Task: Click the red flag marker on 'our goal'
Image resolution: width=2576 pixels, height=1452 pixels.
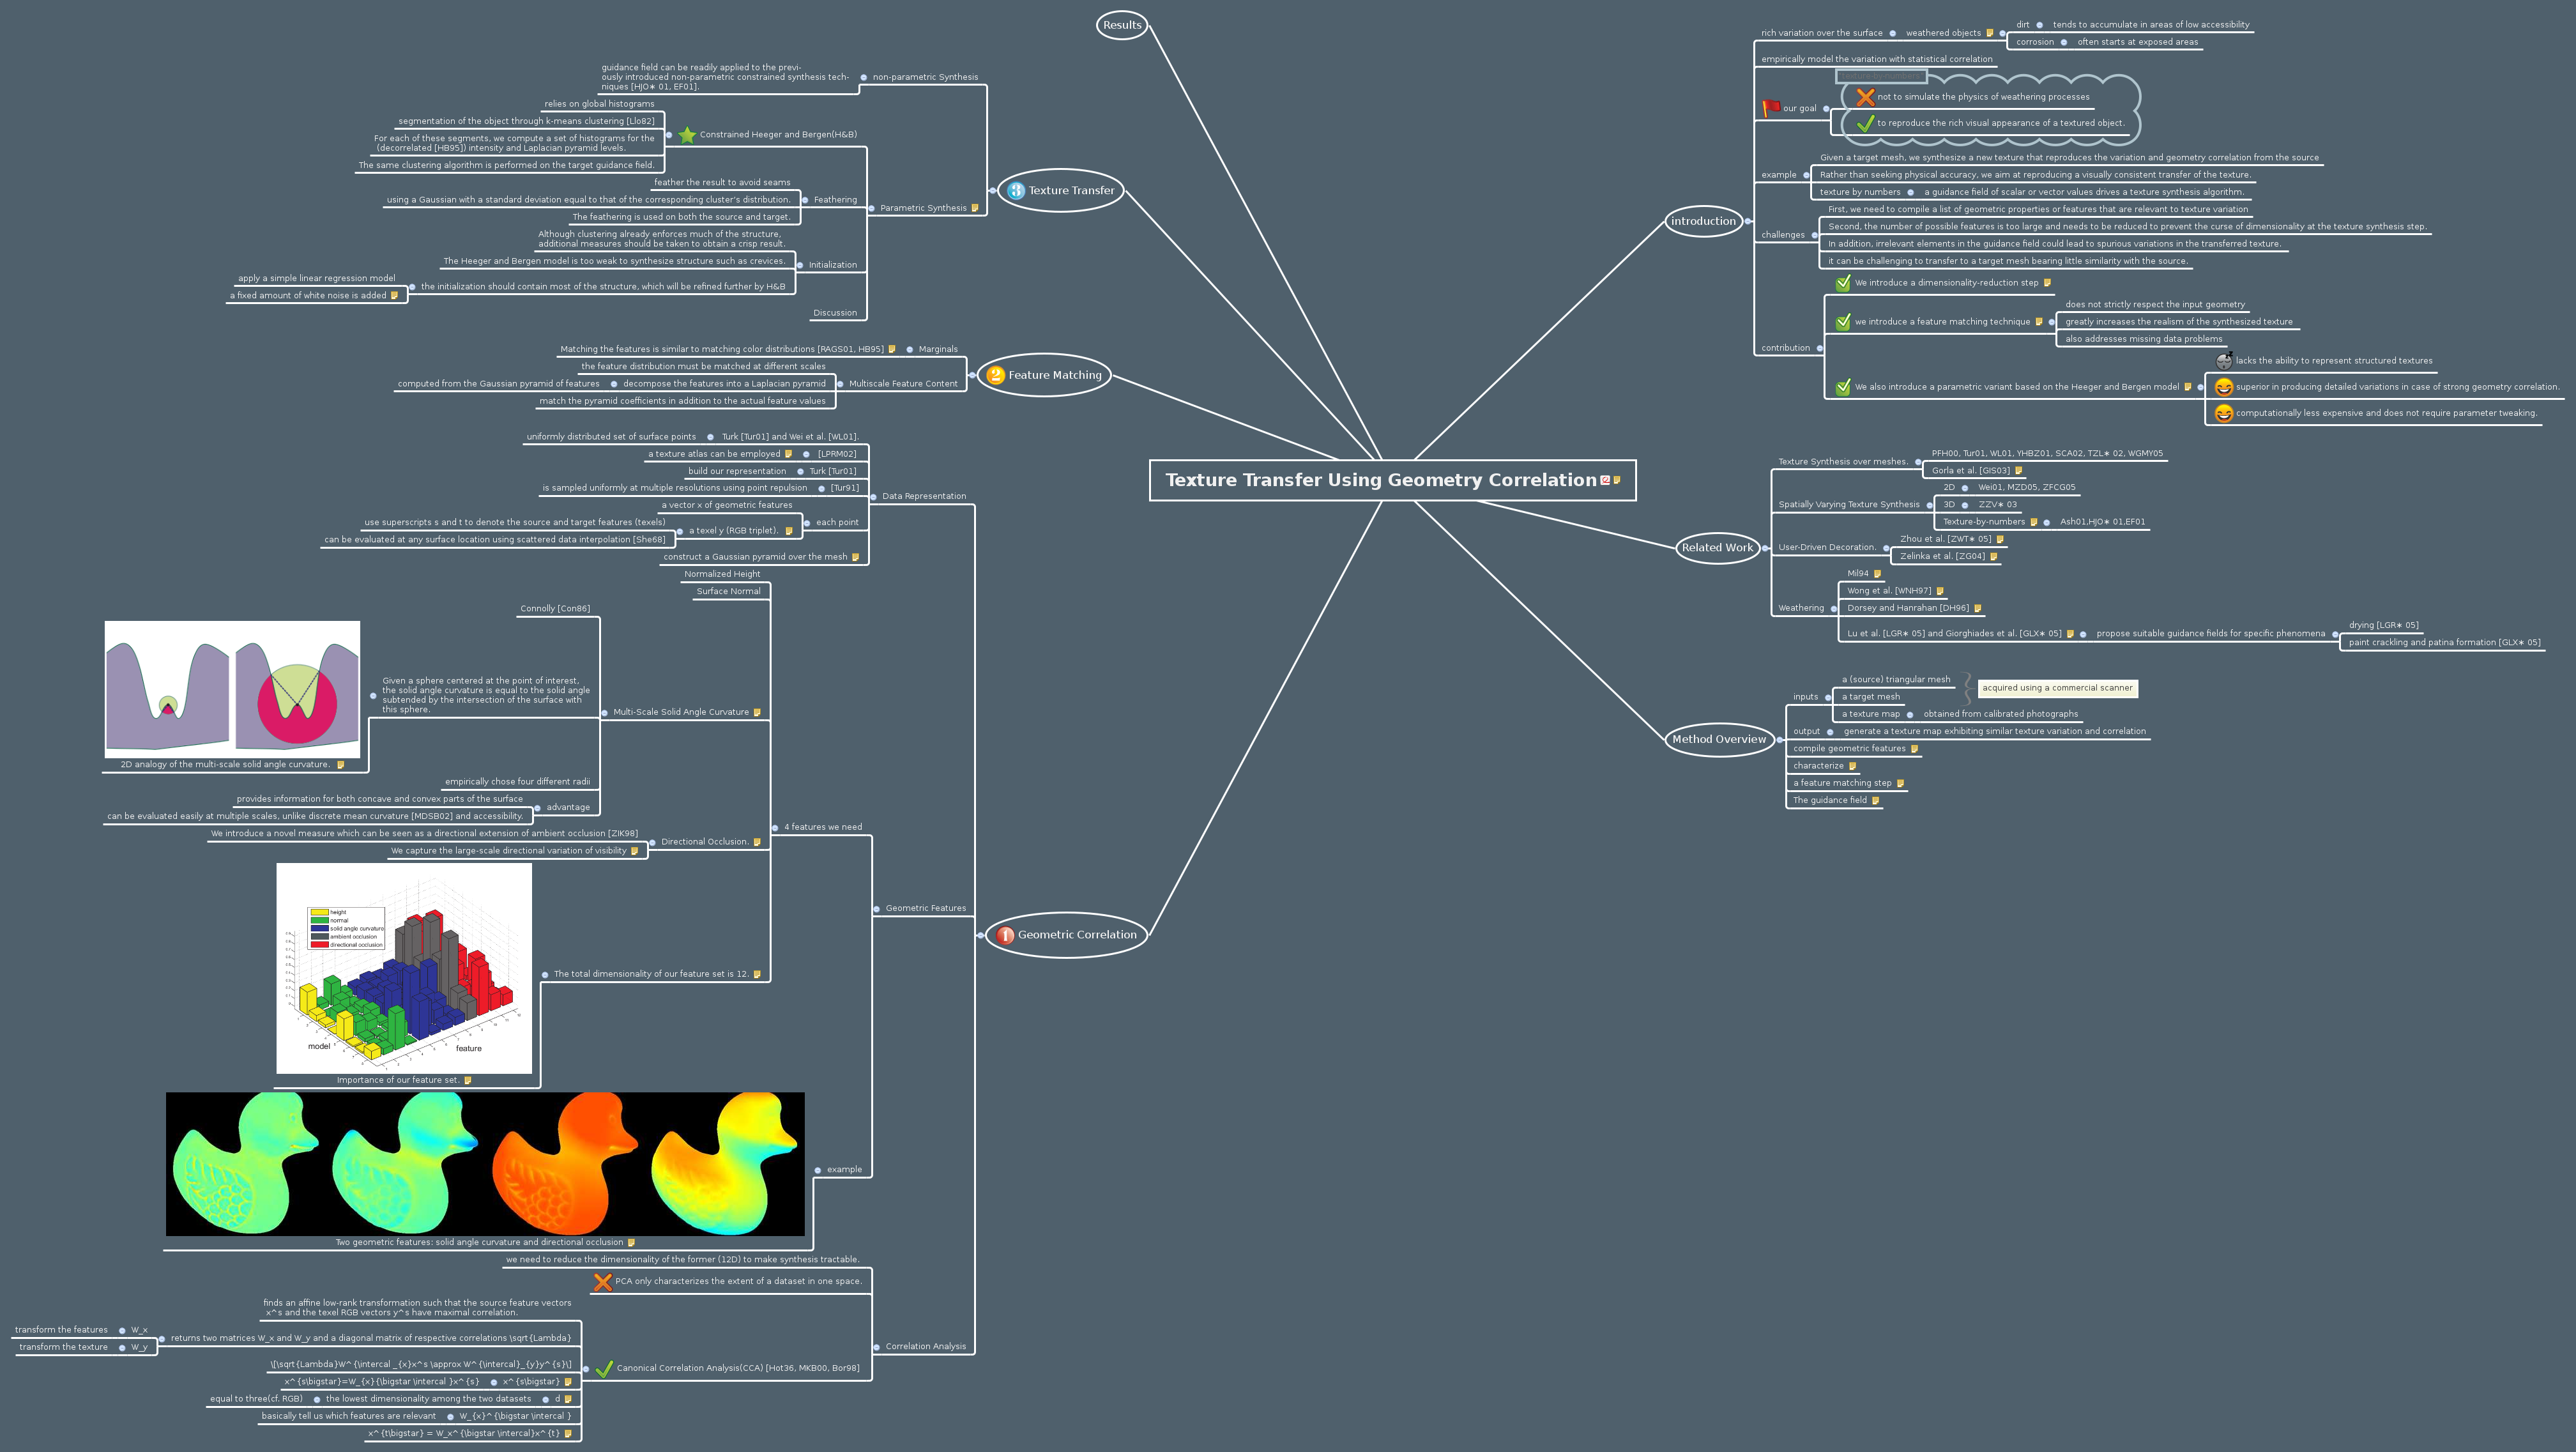Action: tap(1771, 107)
